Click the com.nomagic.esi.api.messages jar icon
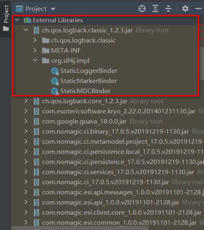The image size is (204, 230). (x=36, y=192)
